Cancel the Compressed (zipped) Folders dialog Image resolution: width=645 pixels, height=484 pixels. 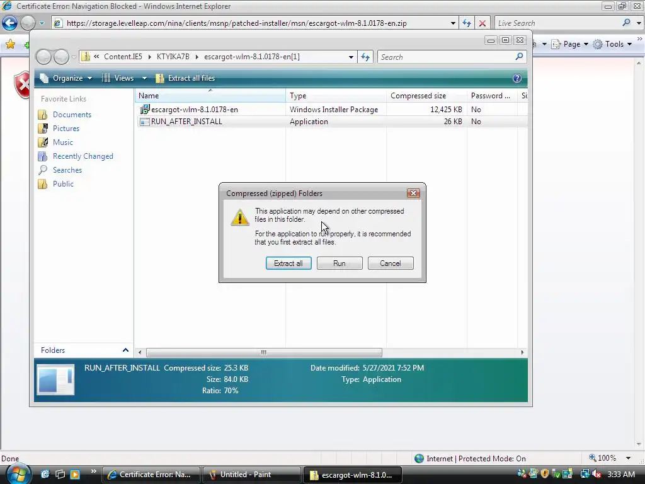click(391, 263)
